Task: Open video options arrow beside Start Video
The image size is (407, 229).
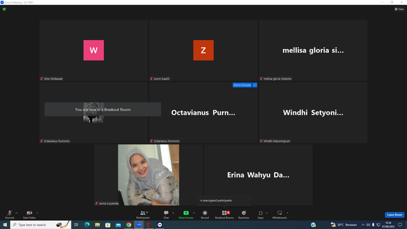Action: click(x=37, y=213)
